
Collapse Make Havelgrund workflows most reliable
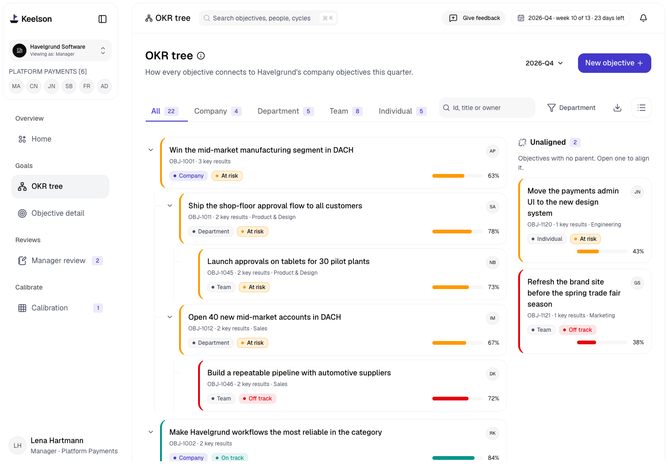151,432
